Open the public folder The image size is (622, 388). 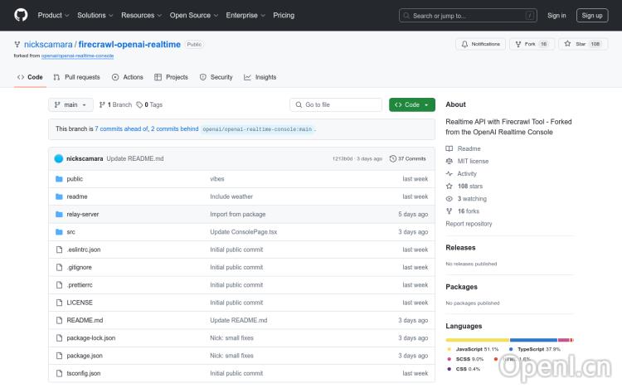(x=75, y=179)
